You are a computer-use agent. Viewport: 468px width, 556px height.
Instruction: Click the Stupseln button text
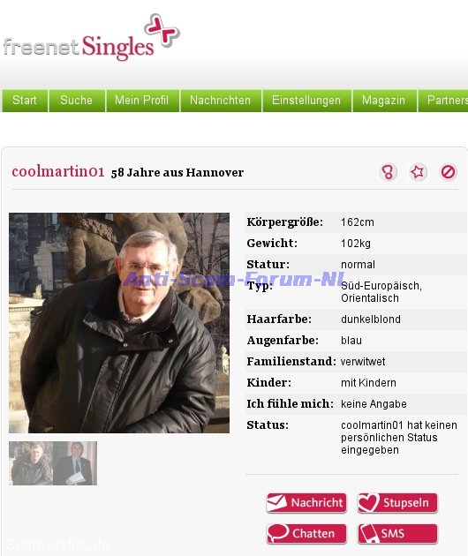tap(406, 502)
